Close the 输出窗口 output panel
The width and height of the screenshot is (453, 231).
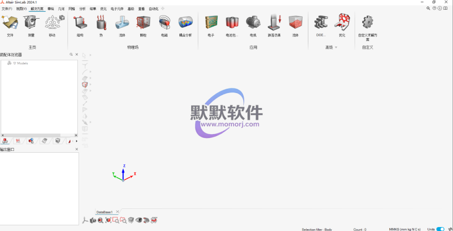click(77, 150)
